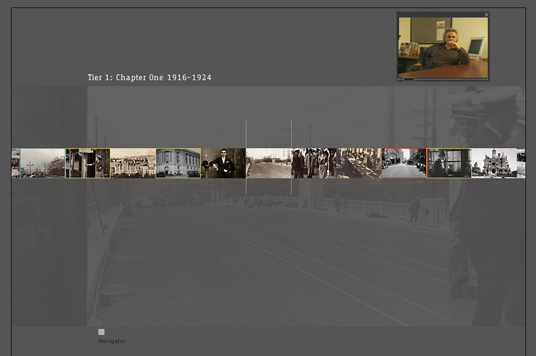
Task: Click partial thumbnail at strip's left edge
Action: [15, 163]
